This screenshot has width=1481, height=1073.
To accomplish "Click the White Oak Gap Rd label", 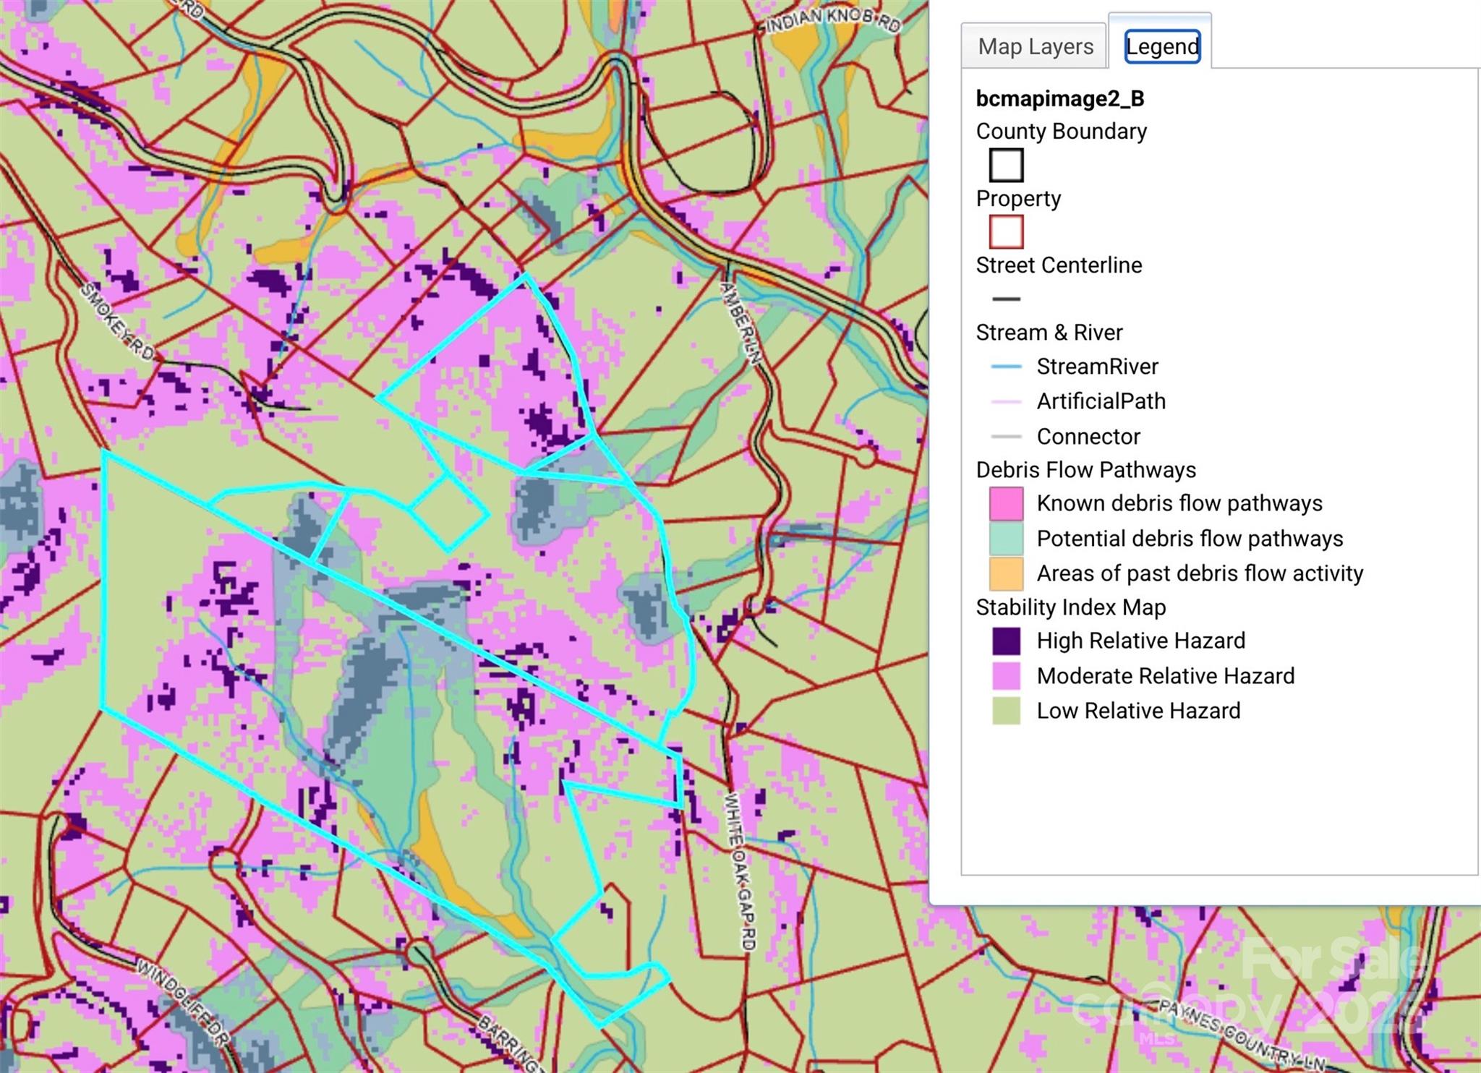I will pyautogui.click(x=740, y=871).
